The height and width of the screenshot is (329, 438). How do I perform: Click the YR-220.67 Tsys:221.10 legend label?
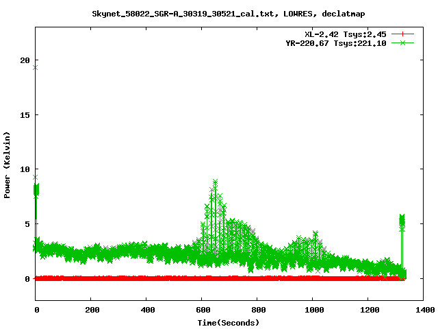[336, 43]
